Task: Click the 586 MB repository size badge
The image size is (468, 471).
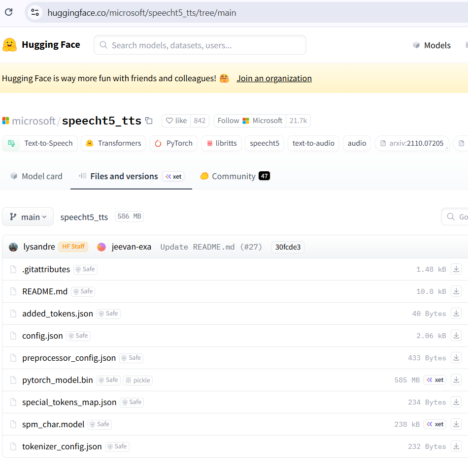Action: click(x=129, y=217)
